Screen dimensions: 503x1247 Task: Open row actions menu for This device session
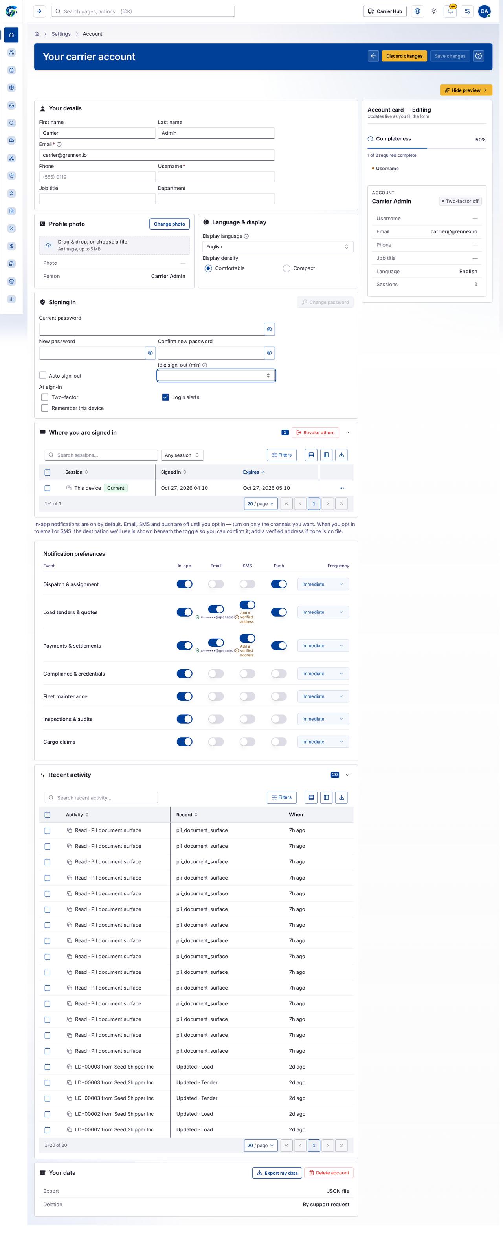[x=341, y=488]
